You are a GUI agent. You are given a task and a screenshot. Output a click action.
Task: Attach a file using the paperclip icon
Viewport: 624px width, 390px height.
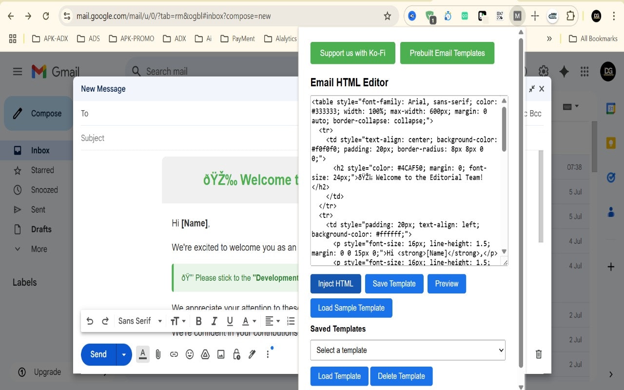[x=158, y=354]
